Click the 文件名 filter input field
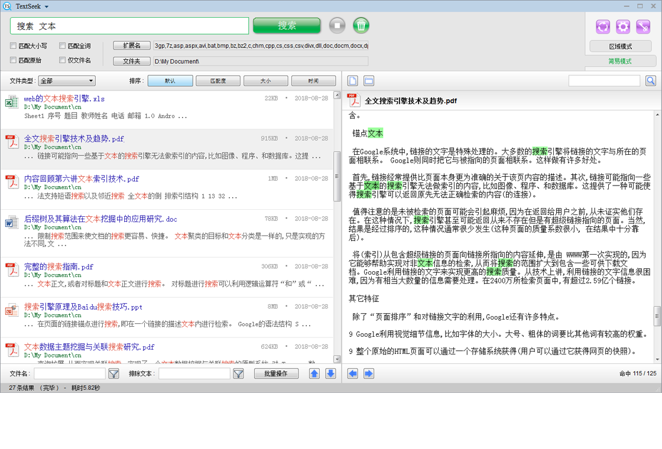This screenshot has height=449, width=662. [69, 373]
